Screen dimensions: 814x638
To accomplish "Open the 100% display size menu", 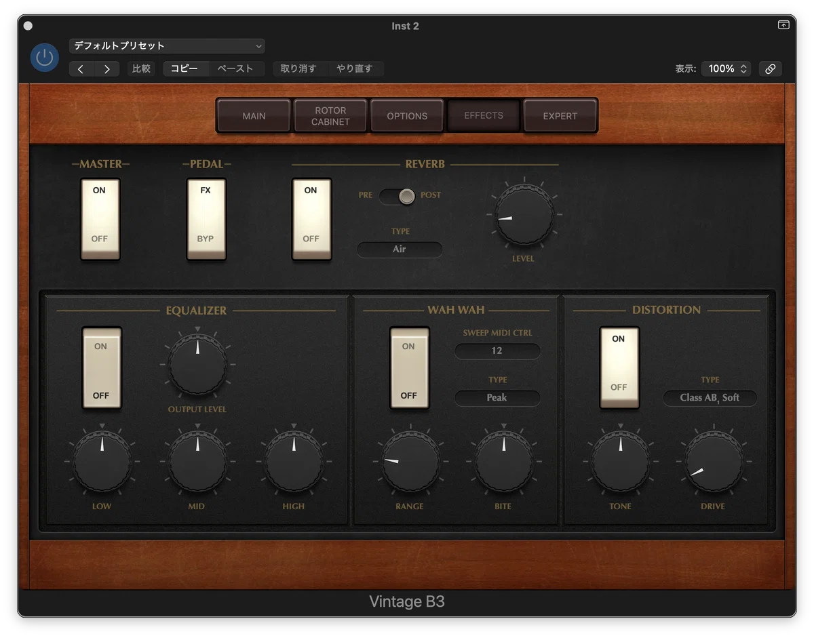I will [726, 68].
